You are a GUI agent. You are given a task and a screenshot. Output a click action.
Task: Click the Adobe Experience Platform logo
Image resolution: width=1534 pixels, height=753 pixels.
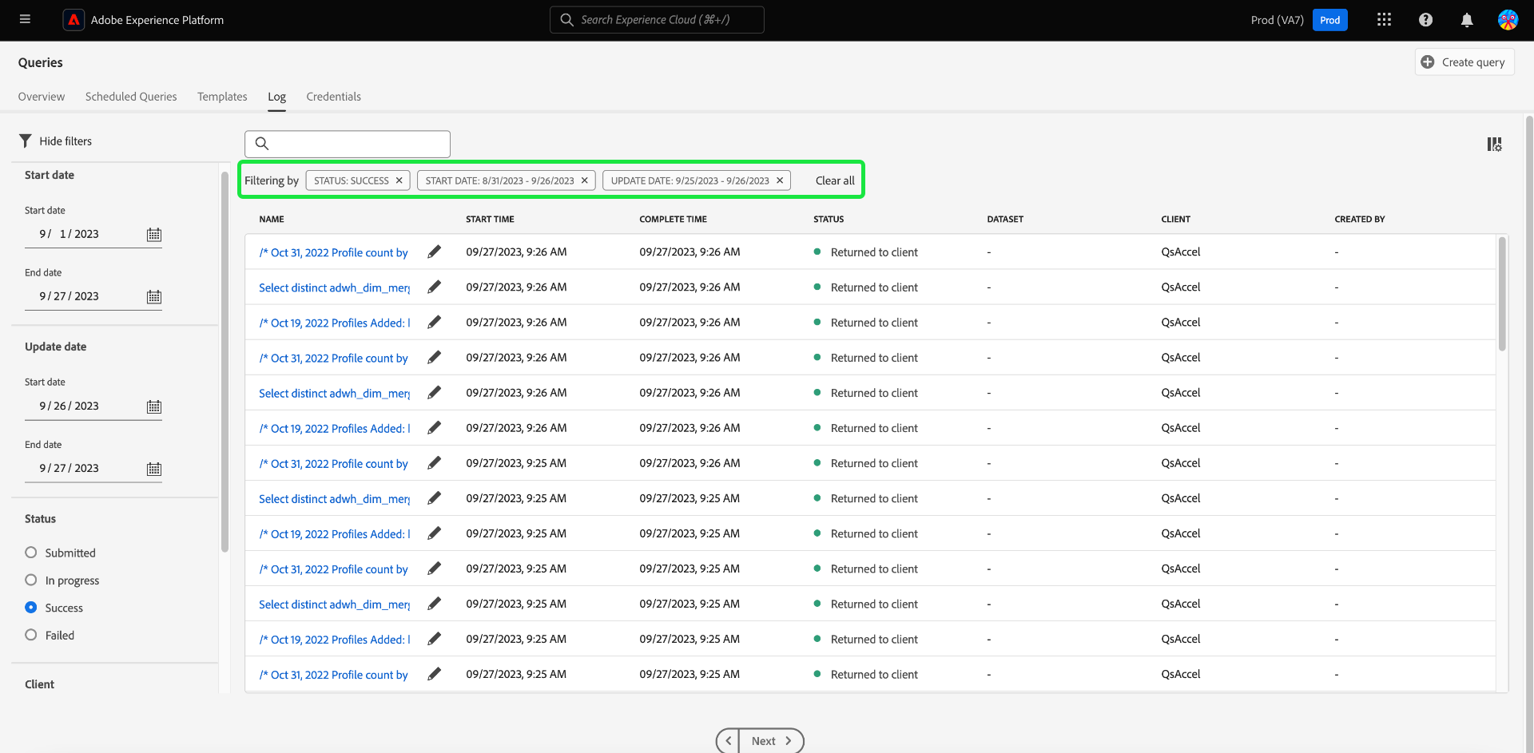[74, 20]
